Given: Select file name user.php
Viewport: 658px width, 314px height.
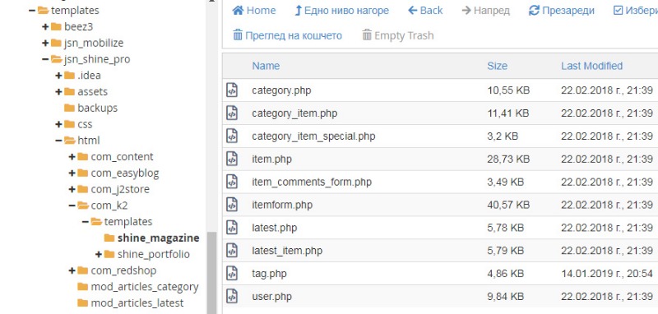Looking at the screenshot, I should pyautogui.click(x=271, y=297).
